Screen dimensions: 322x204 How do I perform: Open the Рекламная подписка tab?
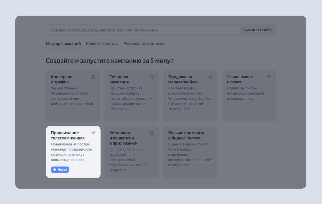pyautogui.click(x=144, y=43)
